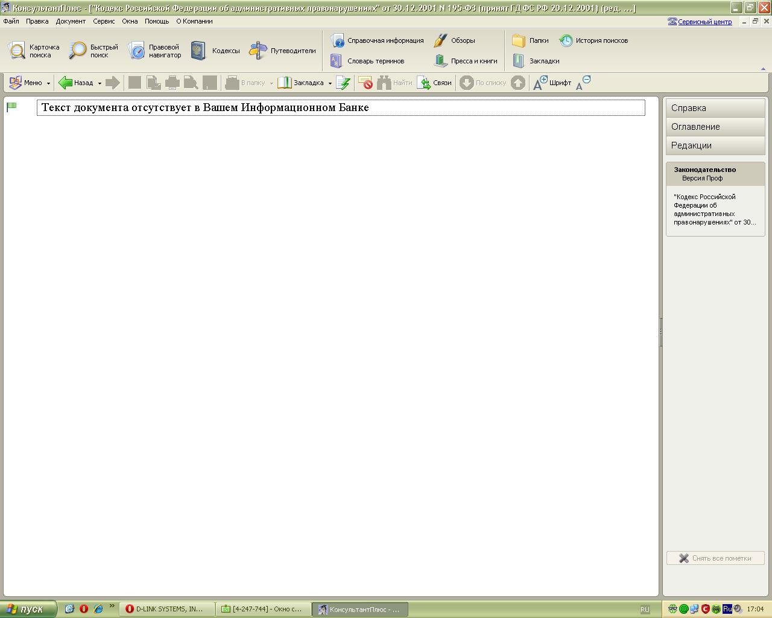Select the Кодекс Российской Федерации sidebar entry
Viewport: 772px width, 618px height.
[715, 209]
